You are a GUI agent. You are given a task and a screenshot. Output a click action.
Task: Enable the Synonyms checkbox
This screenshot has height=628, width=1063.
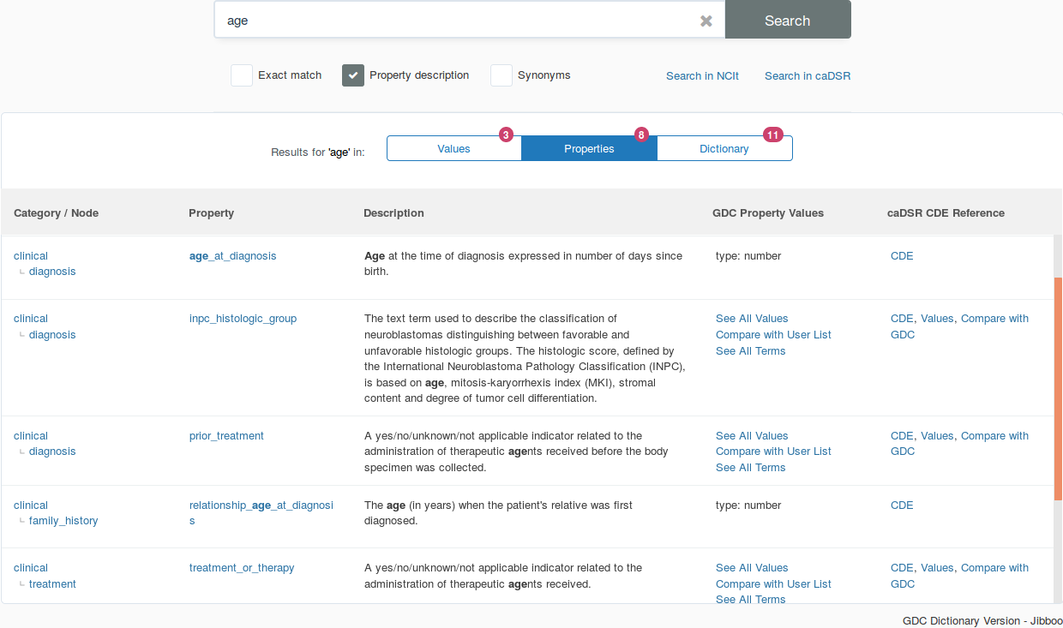point(501,75)
